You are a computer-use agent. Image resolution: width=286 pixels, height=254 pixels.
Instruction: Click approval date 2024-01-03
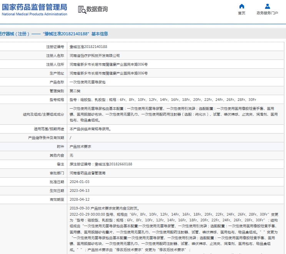point(80,182)
